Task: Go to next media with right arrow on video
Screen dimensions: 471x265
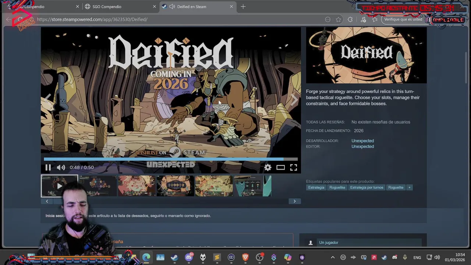Action: (x=294, y=99)
